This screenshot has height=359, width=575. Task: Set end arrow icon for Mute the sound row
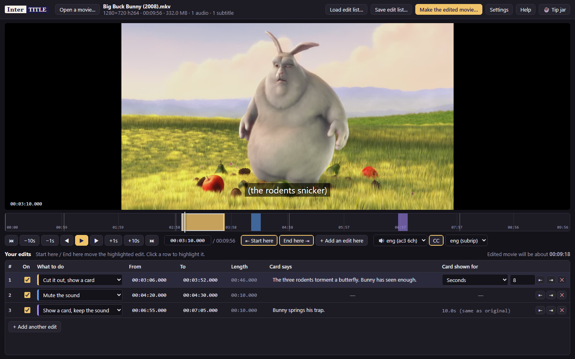551,295
